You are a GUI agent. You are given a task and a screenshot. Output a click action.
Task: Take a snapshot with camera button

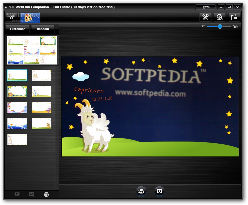click(x=159, y=191)
